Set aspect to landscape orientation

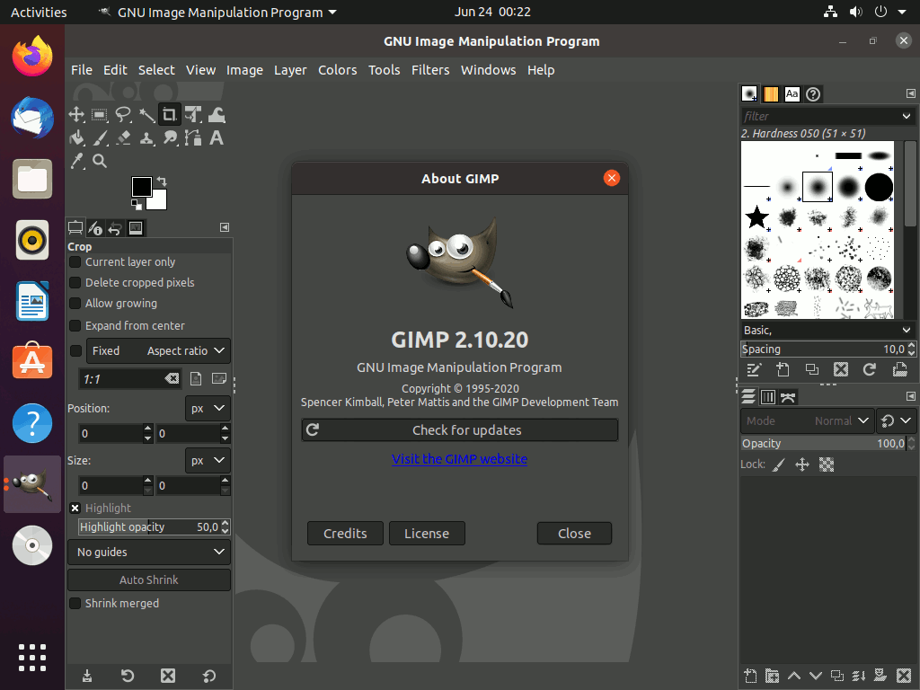tap(219, 379)
